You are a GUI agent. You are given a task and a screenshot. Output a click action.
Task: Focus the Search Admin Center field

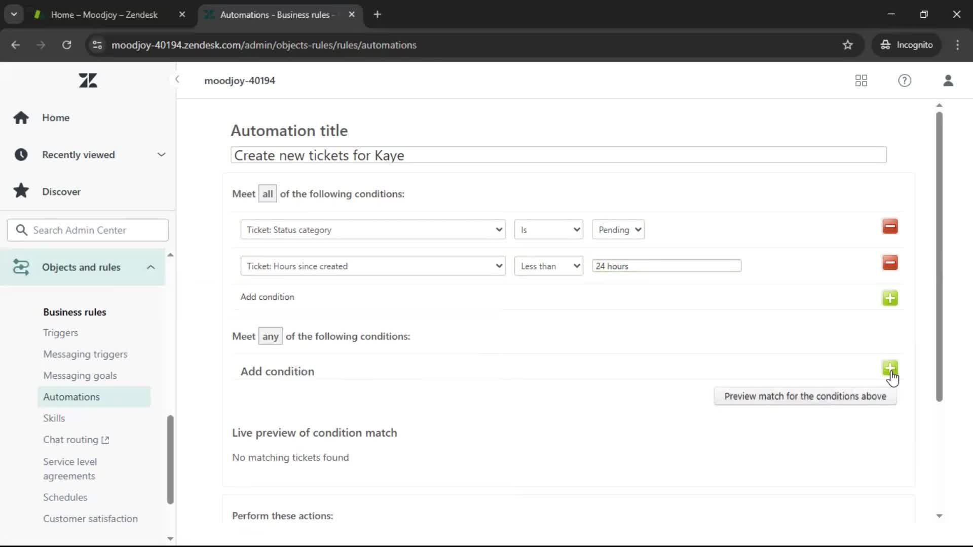(x=88, y=230)
